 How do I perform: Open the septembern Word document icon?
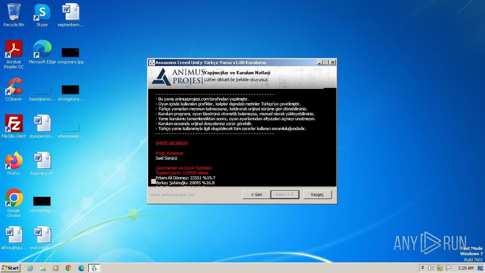click(70, 15)
